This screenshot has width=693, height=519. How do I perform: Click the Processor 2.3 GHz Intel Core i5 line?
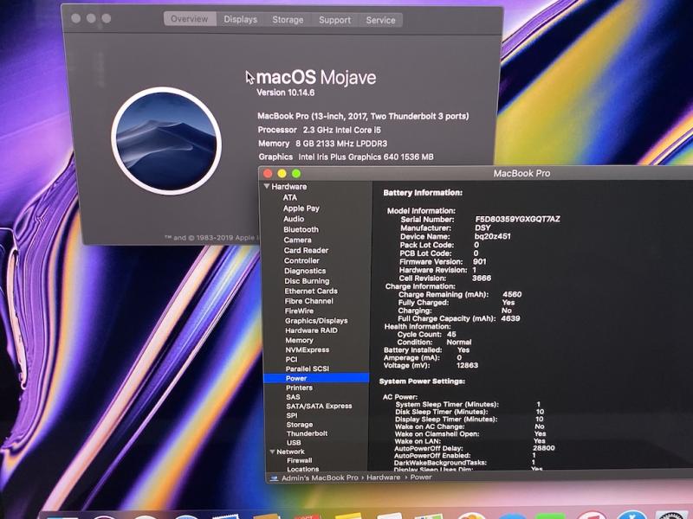pyautogui.click(x=319, y=130)
